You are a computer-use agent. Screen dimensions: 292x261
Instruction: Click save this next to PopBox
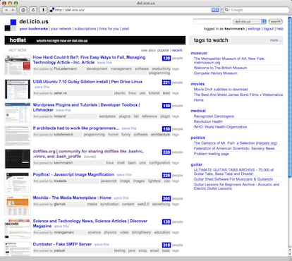(124, 175)
